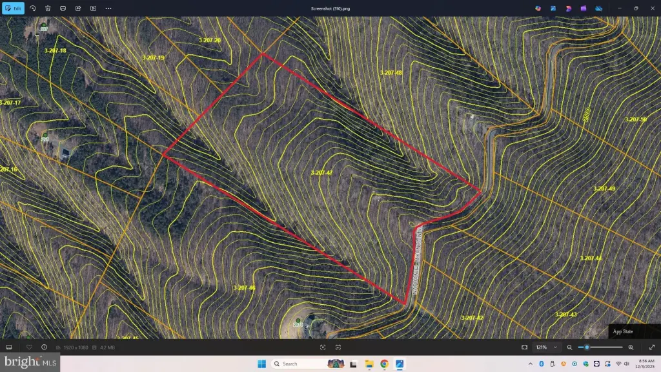The width and height of the screenshot is (661, 372).
Task: Start slideshow from the top toolbar
Action: pos(93,8)
